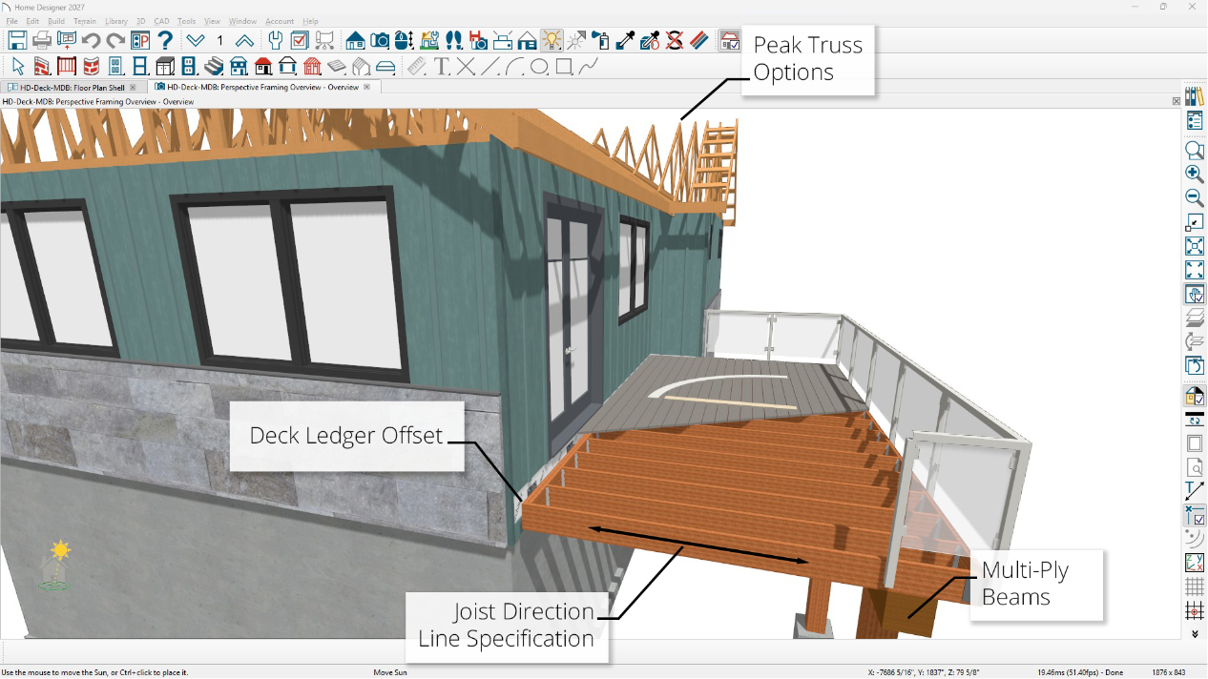Close the Floor Plan Shell tab
The width and height of the screenshot is (1208, 679).
[133, 87]
